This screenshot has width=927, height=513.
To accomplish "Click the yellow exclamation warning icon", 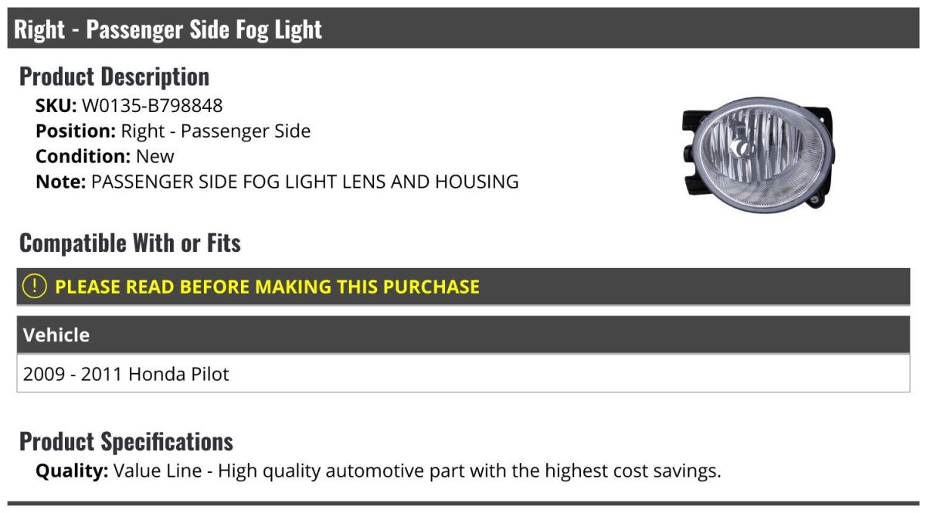I will (35, 287).
